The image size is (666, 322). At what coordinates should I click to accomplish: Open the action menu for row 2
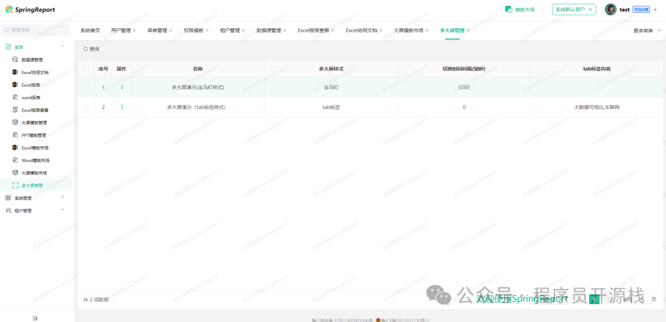tap(122, 107)
